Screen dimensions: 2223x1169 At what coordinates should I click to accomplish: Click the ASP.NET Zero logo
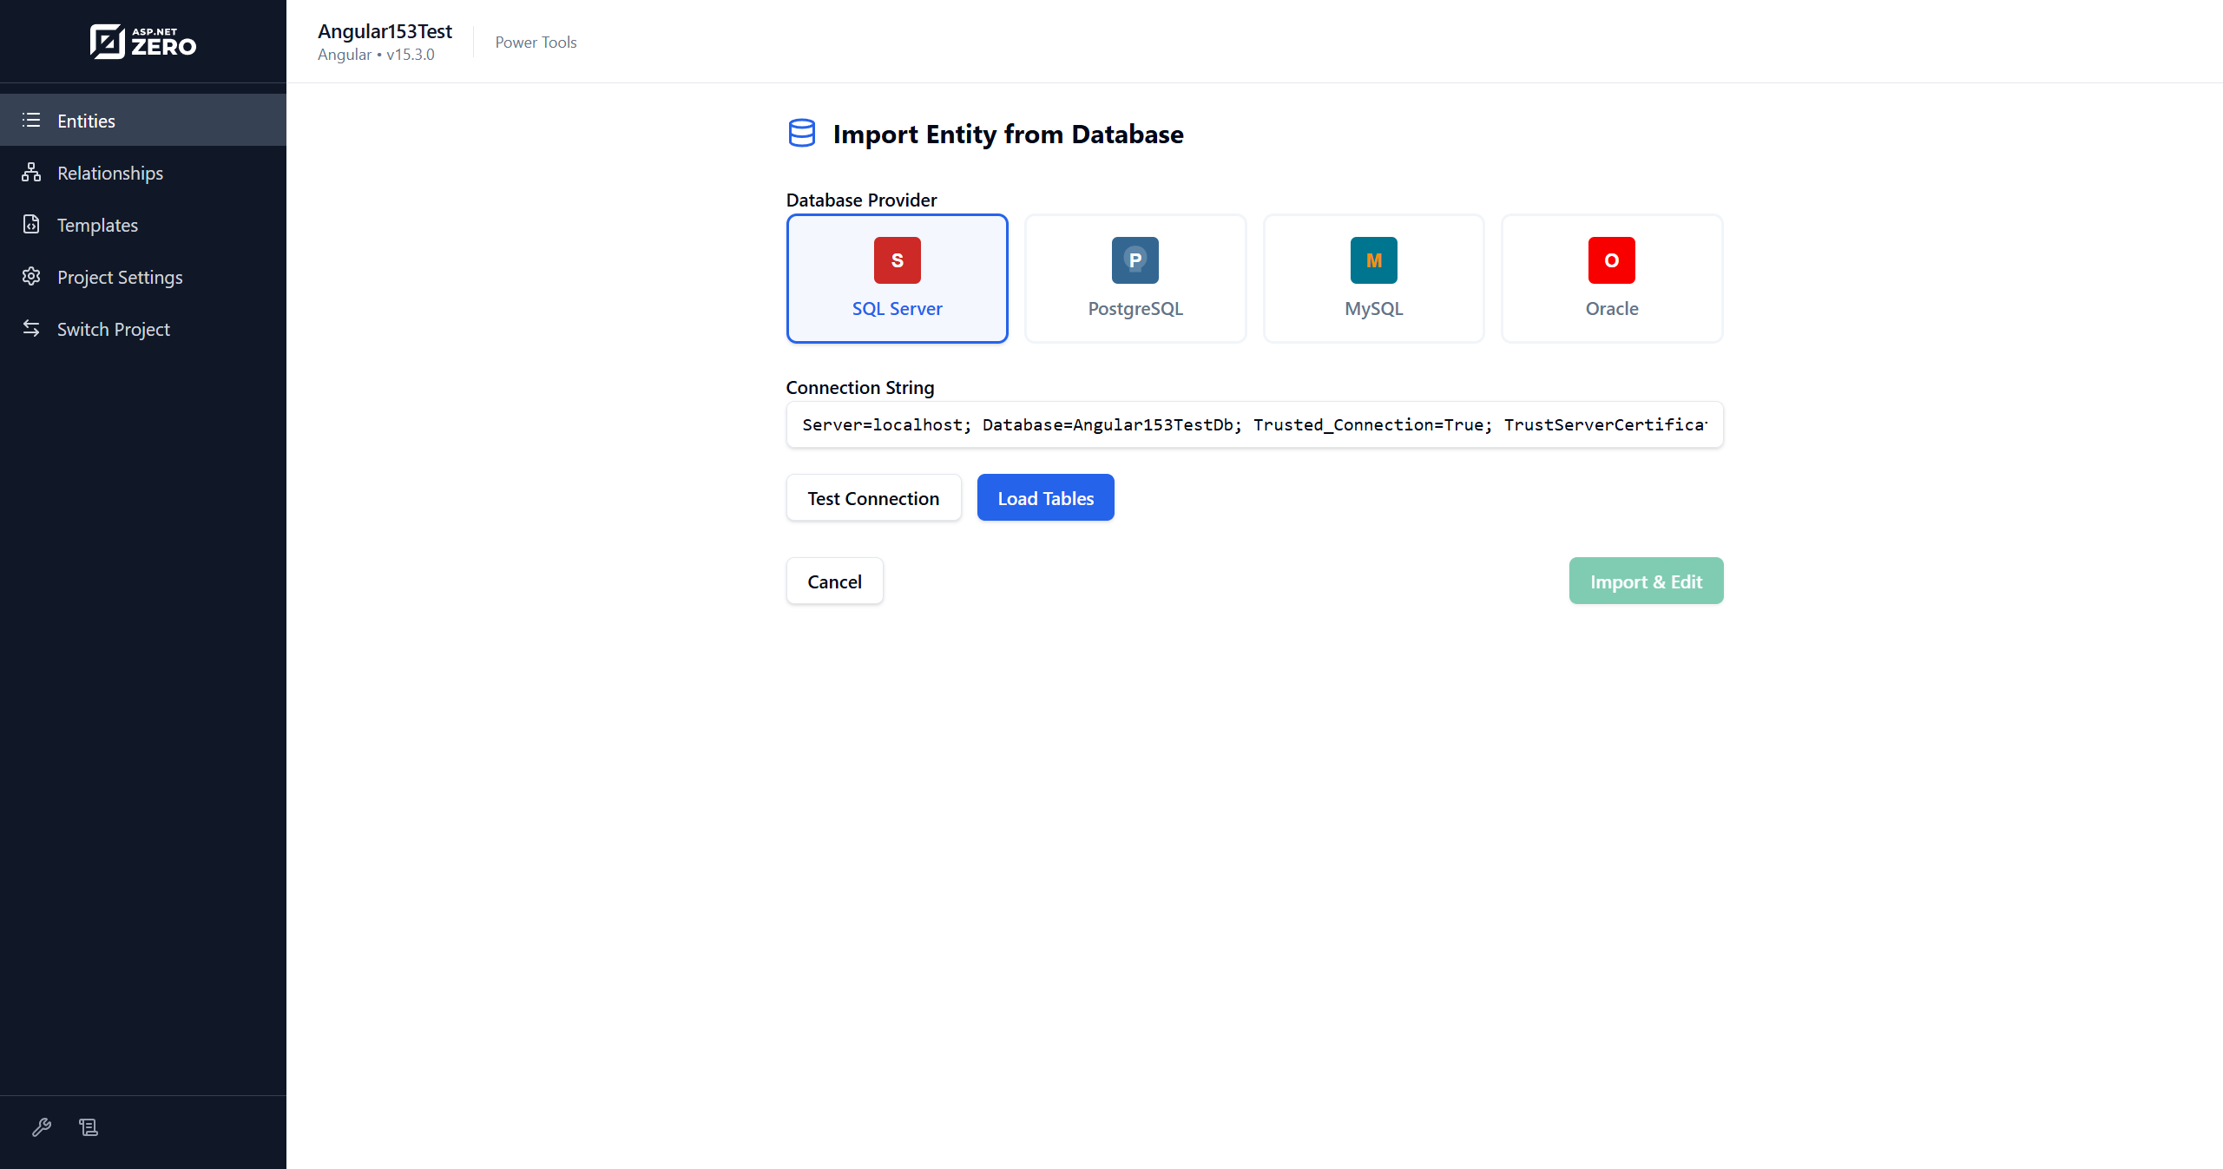pyautogui.click(x=143, y=42)
